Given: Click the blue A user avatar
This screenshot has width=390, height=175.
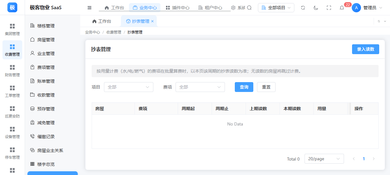Looking at the screenshot, I should coord(356,8).
